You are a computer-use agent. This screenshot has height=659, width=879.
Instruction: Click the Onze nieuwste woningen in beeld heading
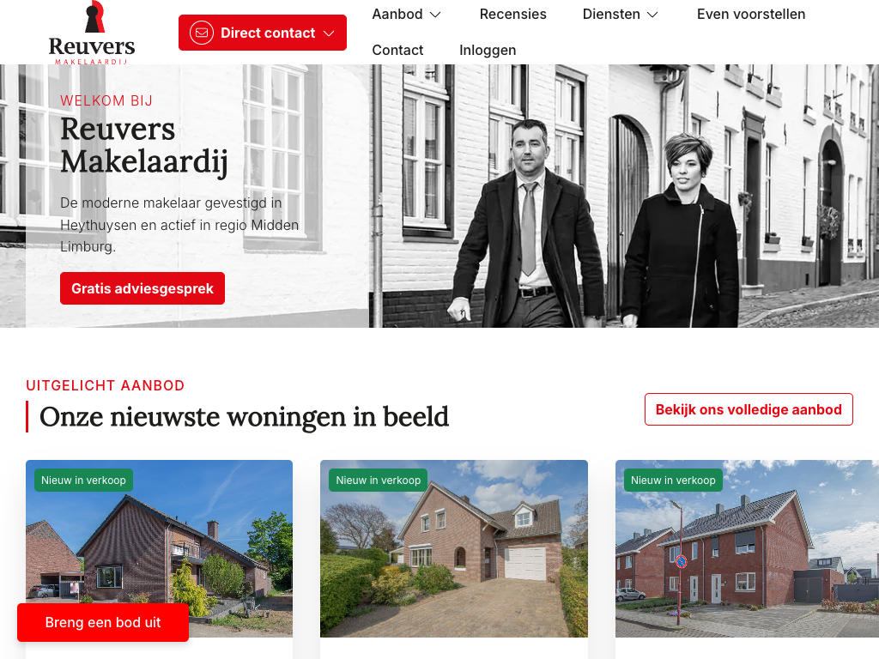pyautogui.click(x=244, y=417)
